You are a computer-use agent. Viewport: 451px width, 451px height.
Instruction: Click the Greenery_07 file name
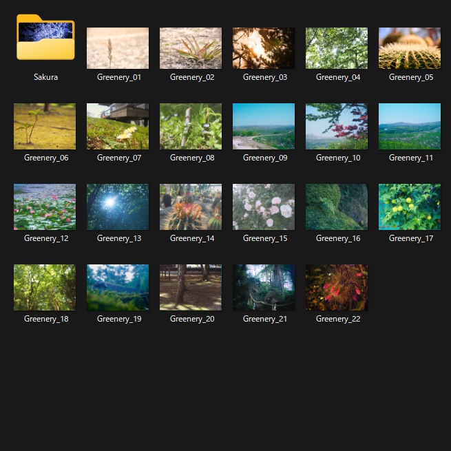tap(119, 158)
